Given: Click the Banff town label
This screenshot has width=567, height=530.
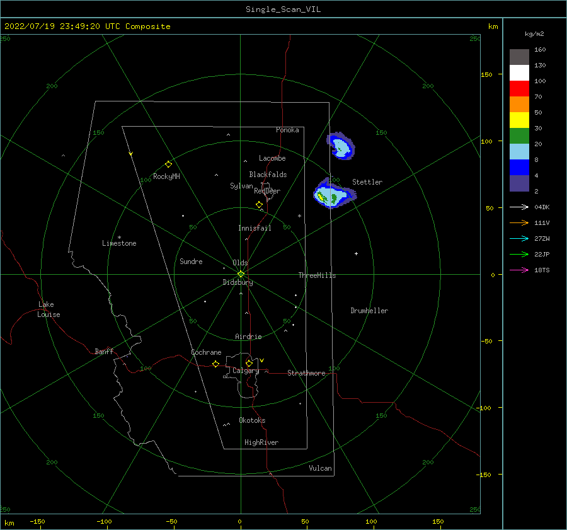Looking at the screenshot, I should click(104, 352).
